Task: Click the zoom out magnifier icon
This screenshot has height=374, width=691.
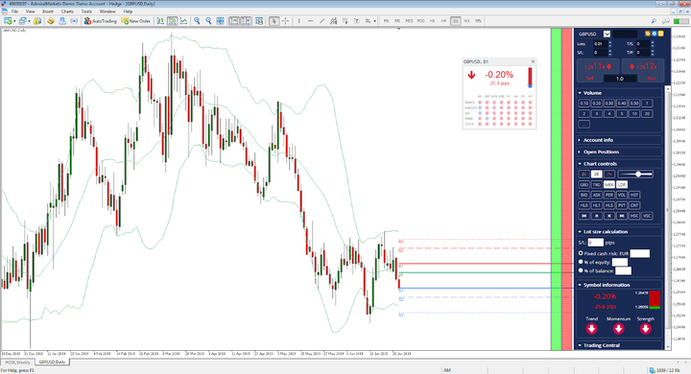Action: pos(208,21)
